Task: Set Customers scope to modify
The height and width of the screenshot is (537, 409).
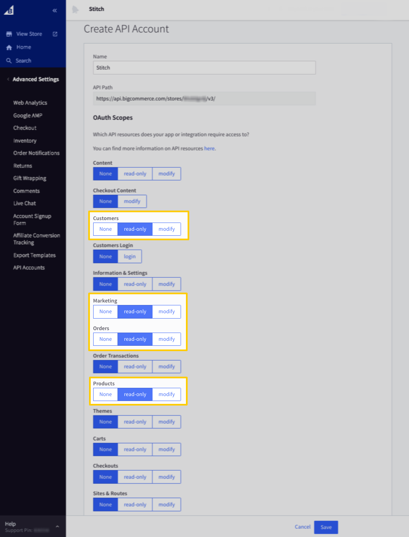Action: pos(166,229)
